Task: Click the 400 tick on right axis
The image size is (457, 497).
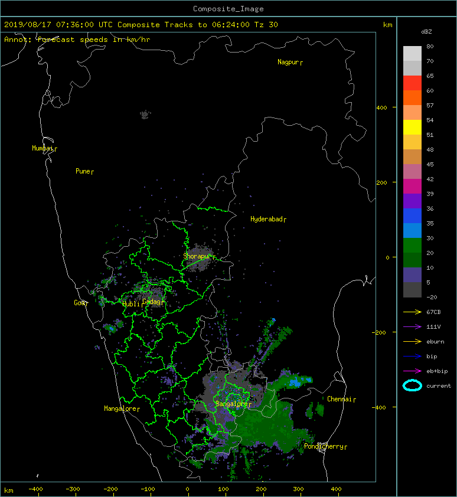Action: click(x=382, y=108)
